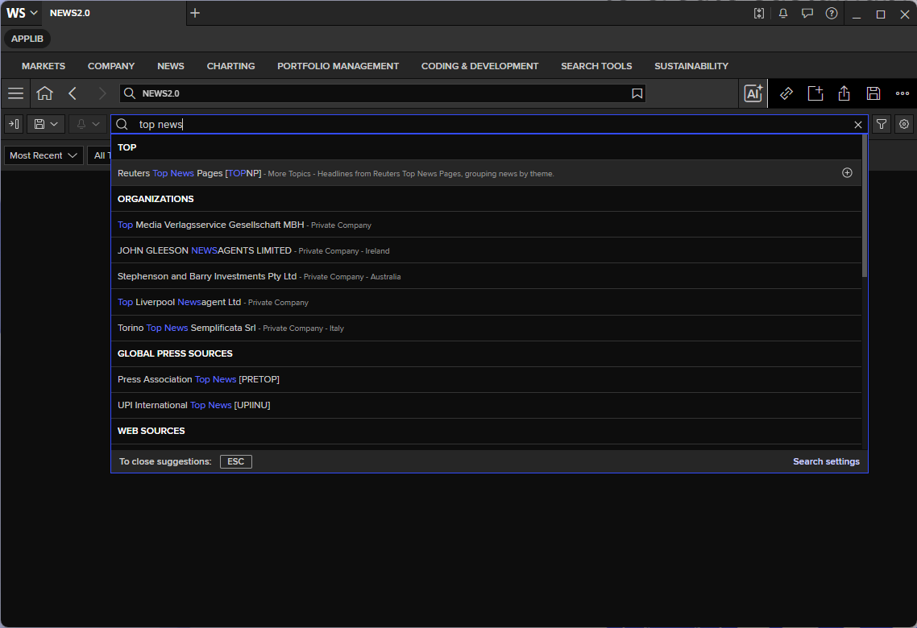The height and width of the screenshot is (628, 917).
Task: Click the magnifier icon in NEWS2.0 address bar
Action: [130, 93]
